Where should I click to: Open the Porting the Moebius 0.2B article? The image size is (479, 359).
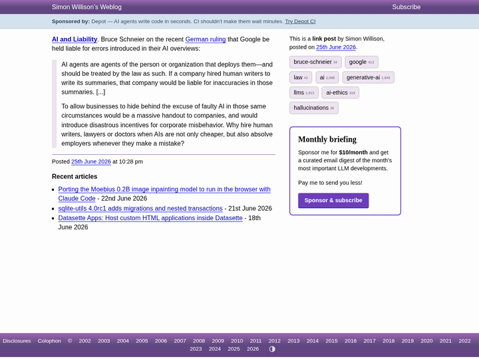point(164,193)
